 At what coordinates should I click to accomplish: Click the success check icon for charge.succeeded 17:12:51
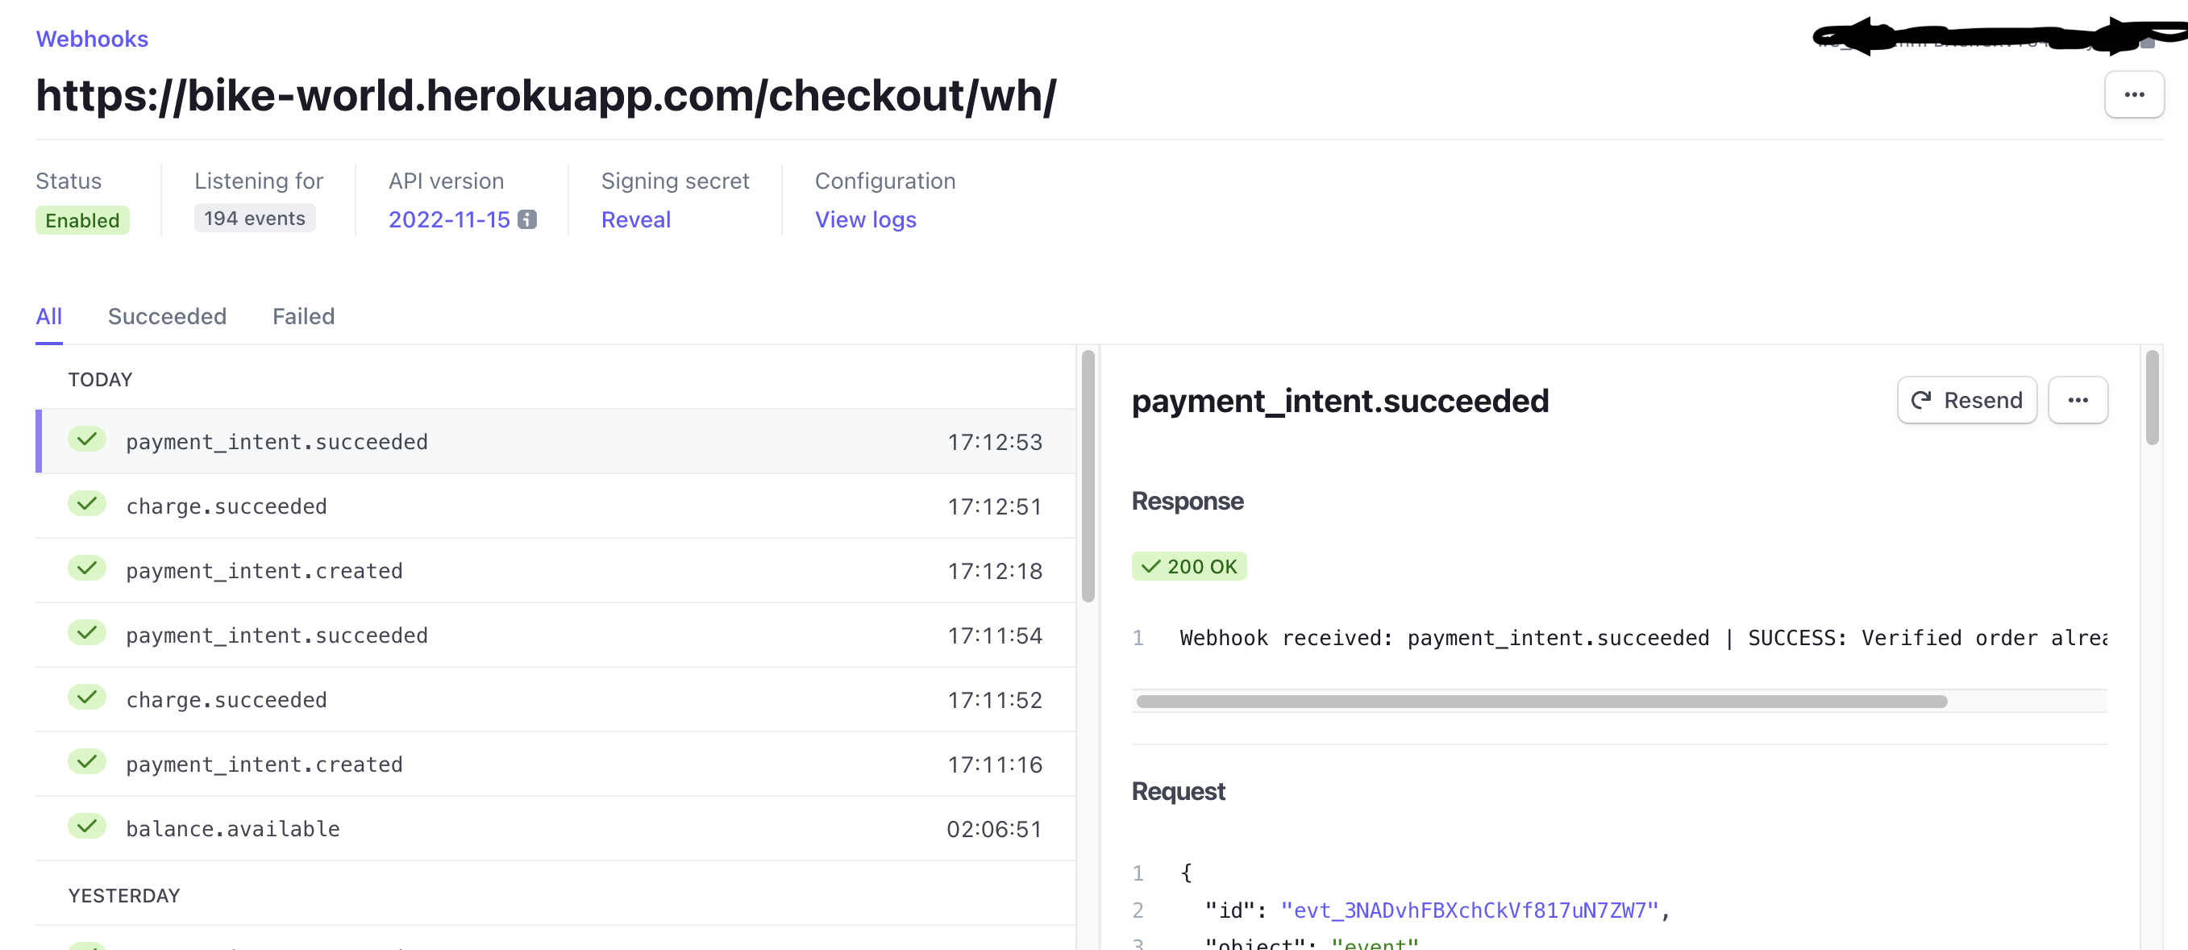point(86,504)
